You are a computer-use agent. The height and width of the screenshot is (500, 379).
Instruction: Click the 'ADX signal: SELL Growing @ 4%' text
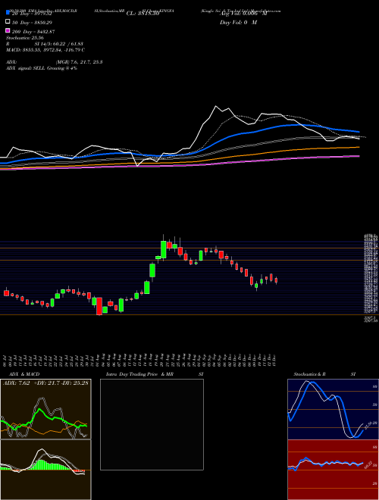pos(42,68)
